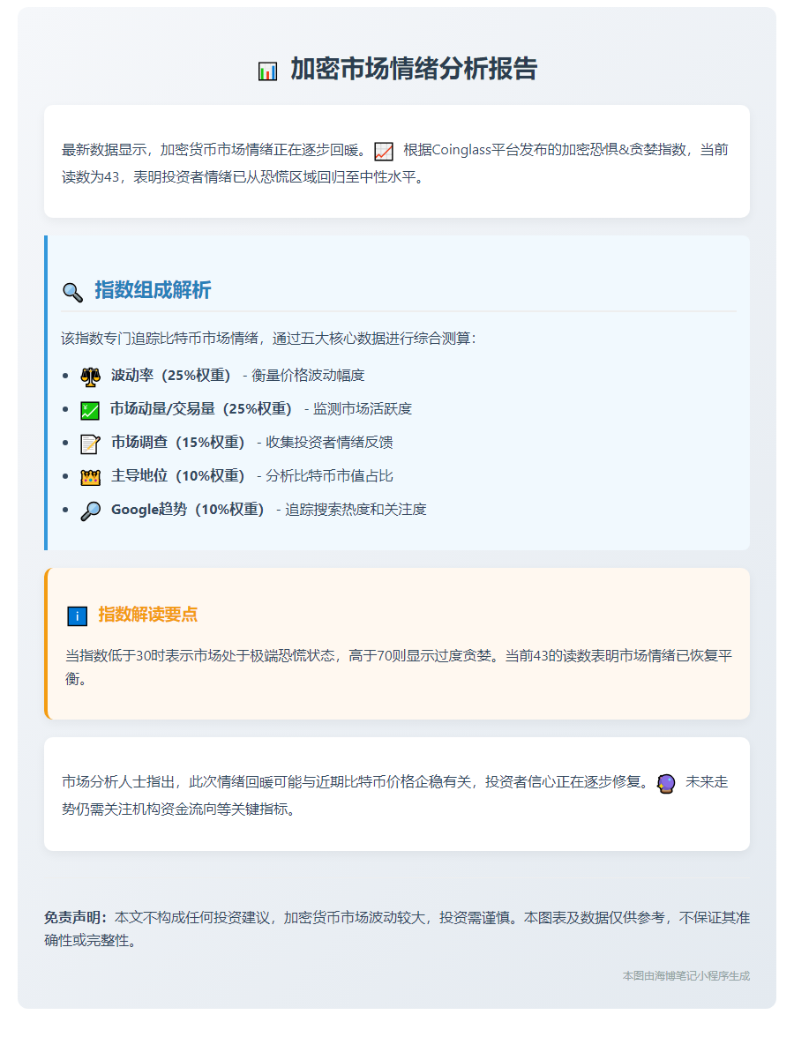Click the line starting 势仍需关注机构资金流向
The image size is (794, 1037).
pyautogui.click(x=178, y=809)
